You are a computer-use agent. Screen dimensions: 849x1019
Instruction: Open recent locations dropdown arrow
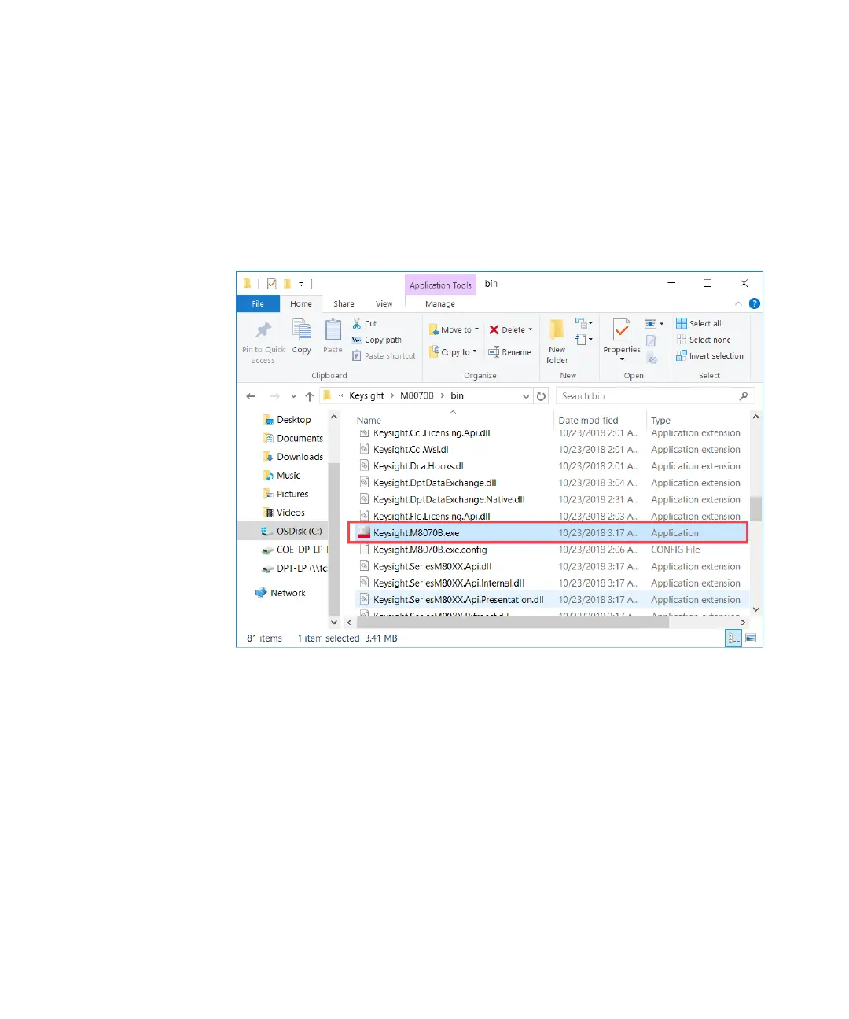293,396
